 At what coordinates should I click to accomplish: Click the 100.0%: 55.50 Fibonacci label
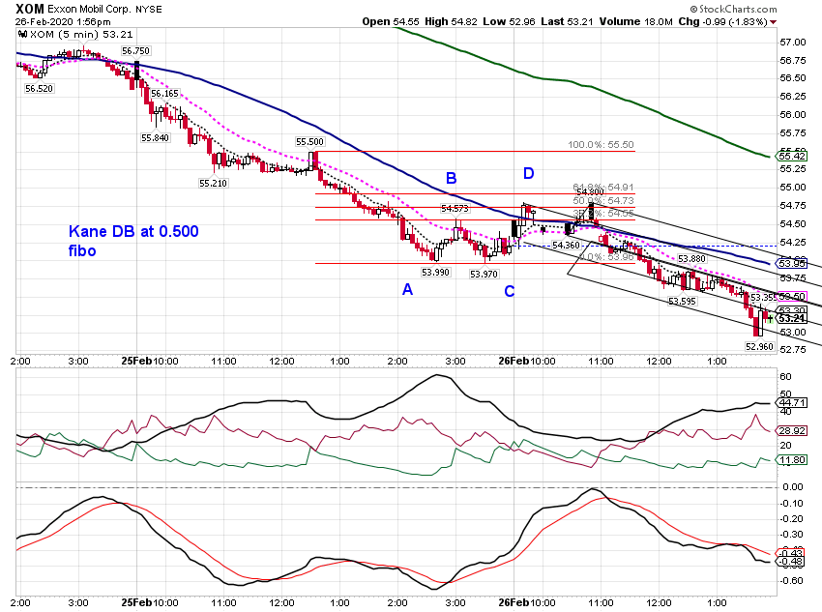[x=601, y=145]
